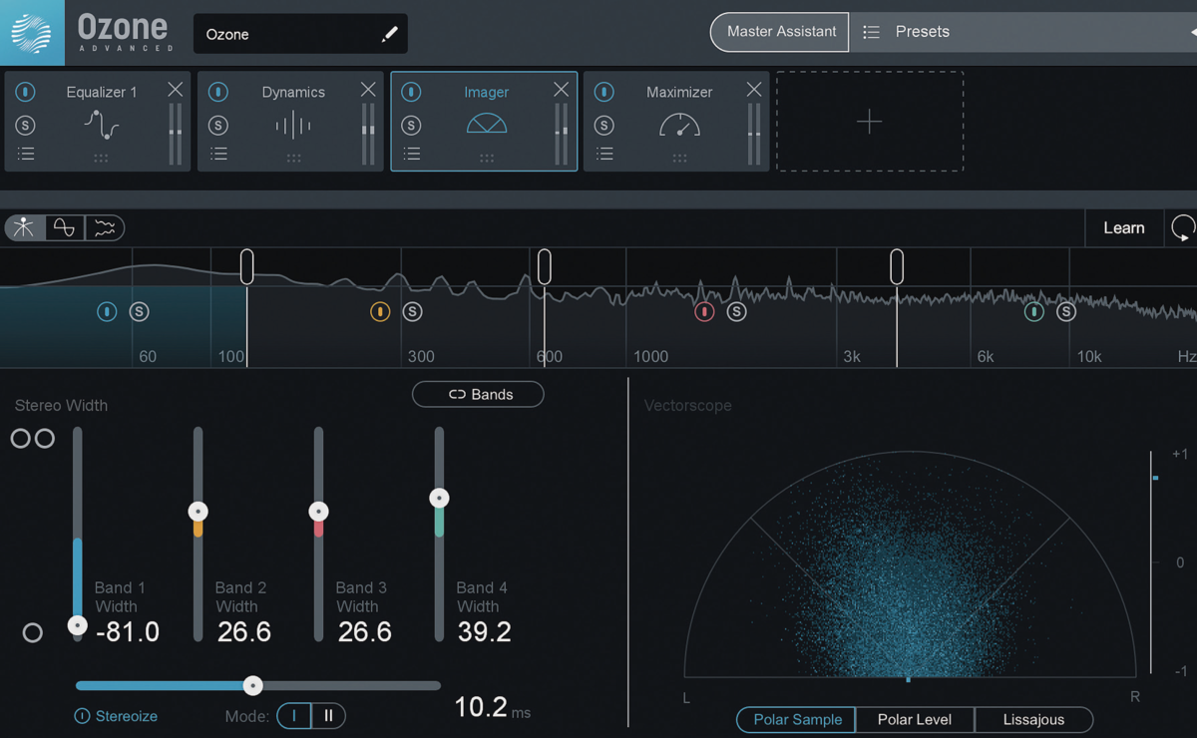This screenshot has width=1197, height=738.
Task: Click the reset arrow icon beside Learn
Action: [x=1183, y=228]
